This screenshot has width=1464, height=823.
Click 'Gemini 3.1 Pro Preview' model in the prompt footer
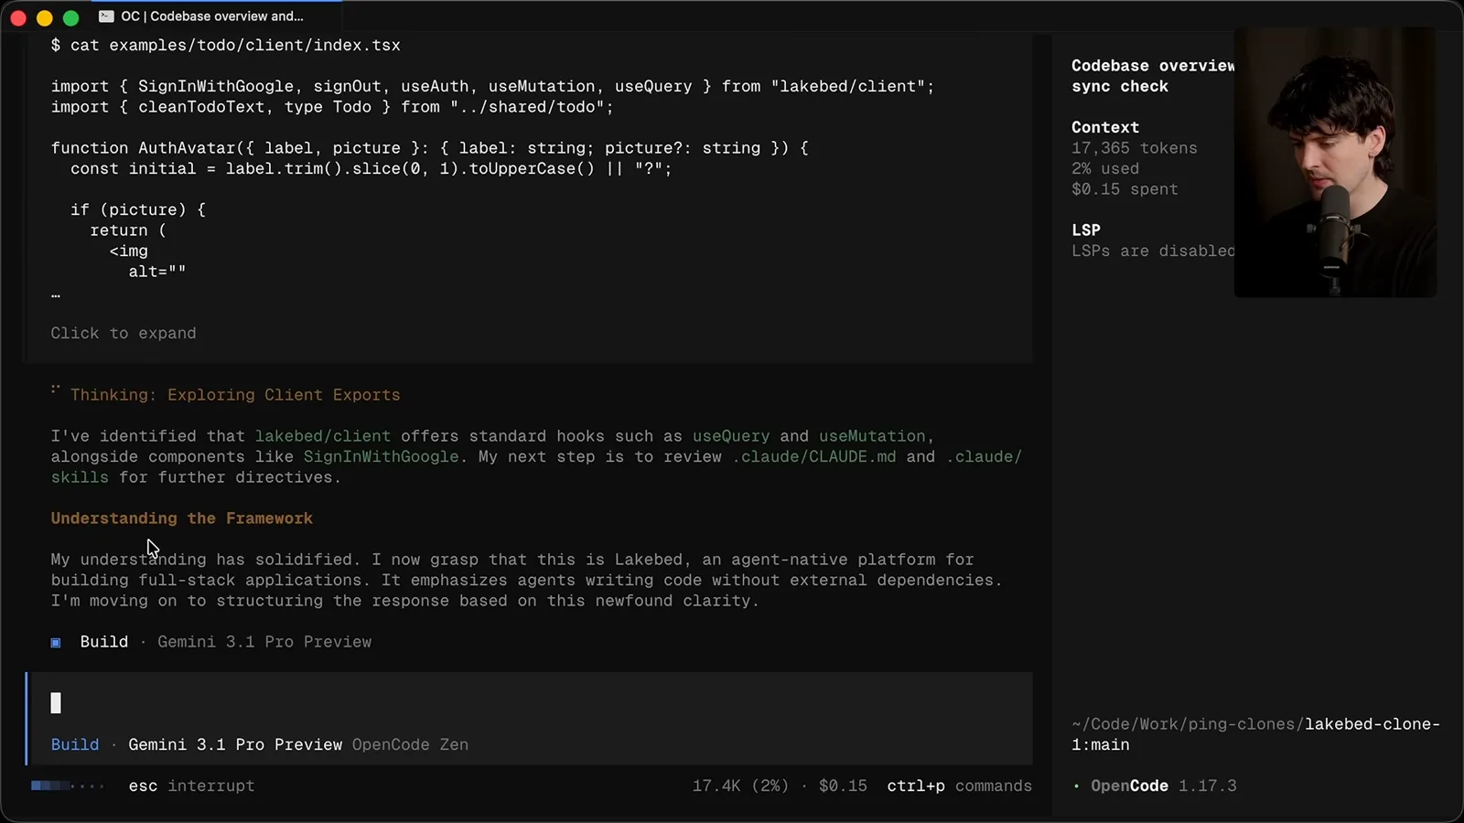pyautogui.click(x=235, y=744)
